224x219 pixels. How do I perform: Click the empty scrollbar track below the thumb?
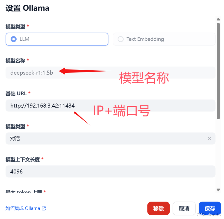[x=218, y=154]
